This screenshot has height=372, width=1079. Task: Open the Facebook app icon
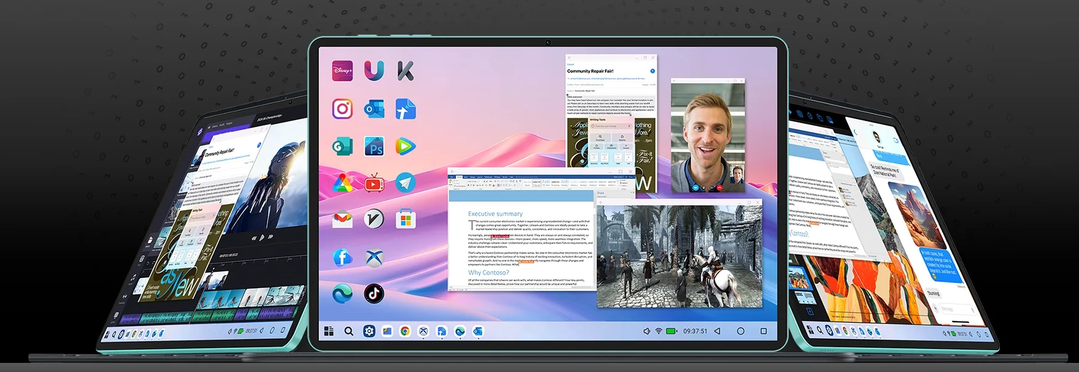click(342, 257)
